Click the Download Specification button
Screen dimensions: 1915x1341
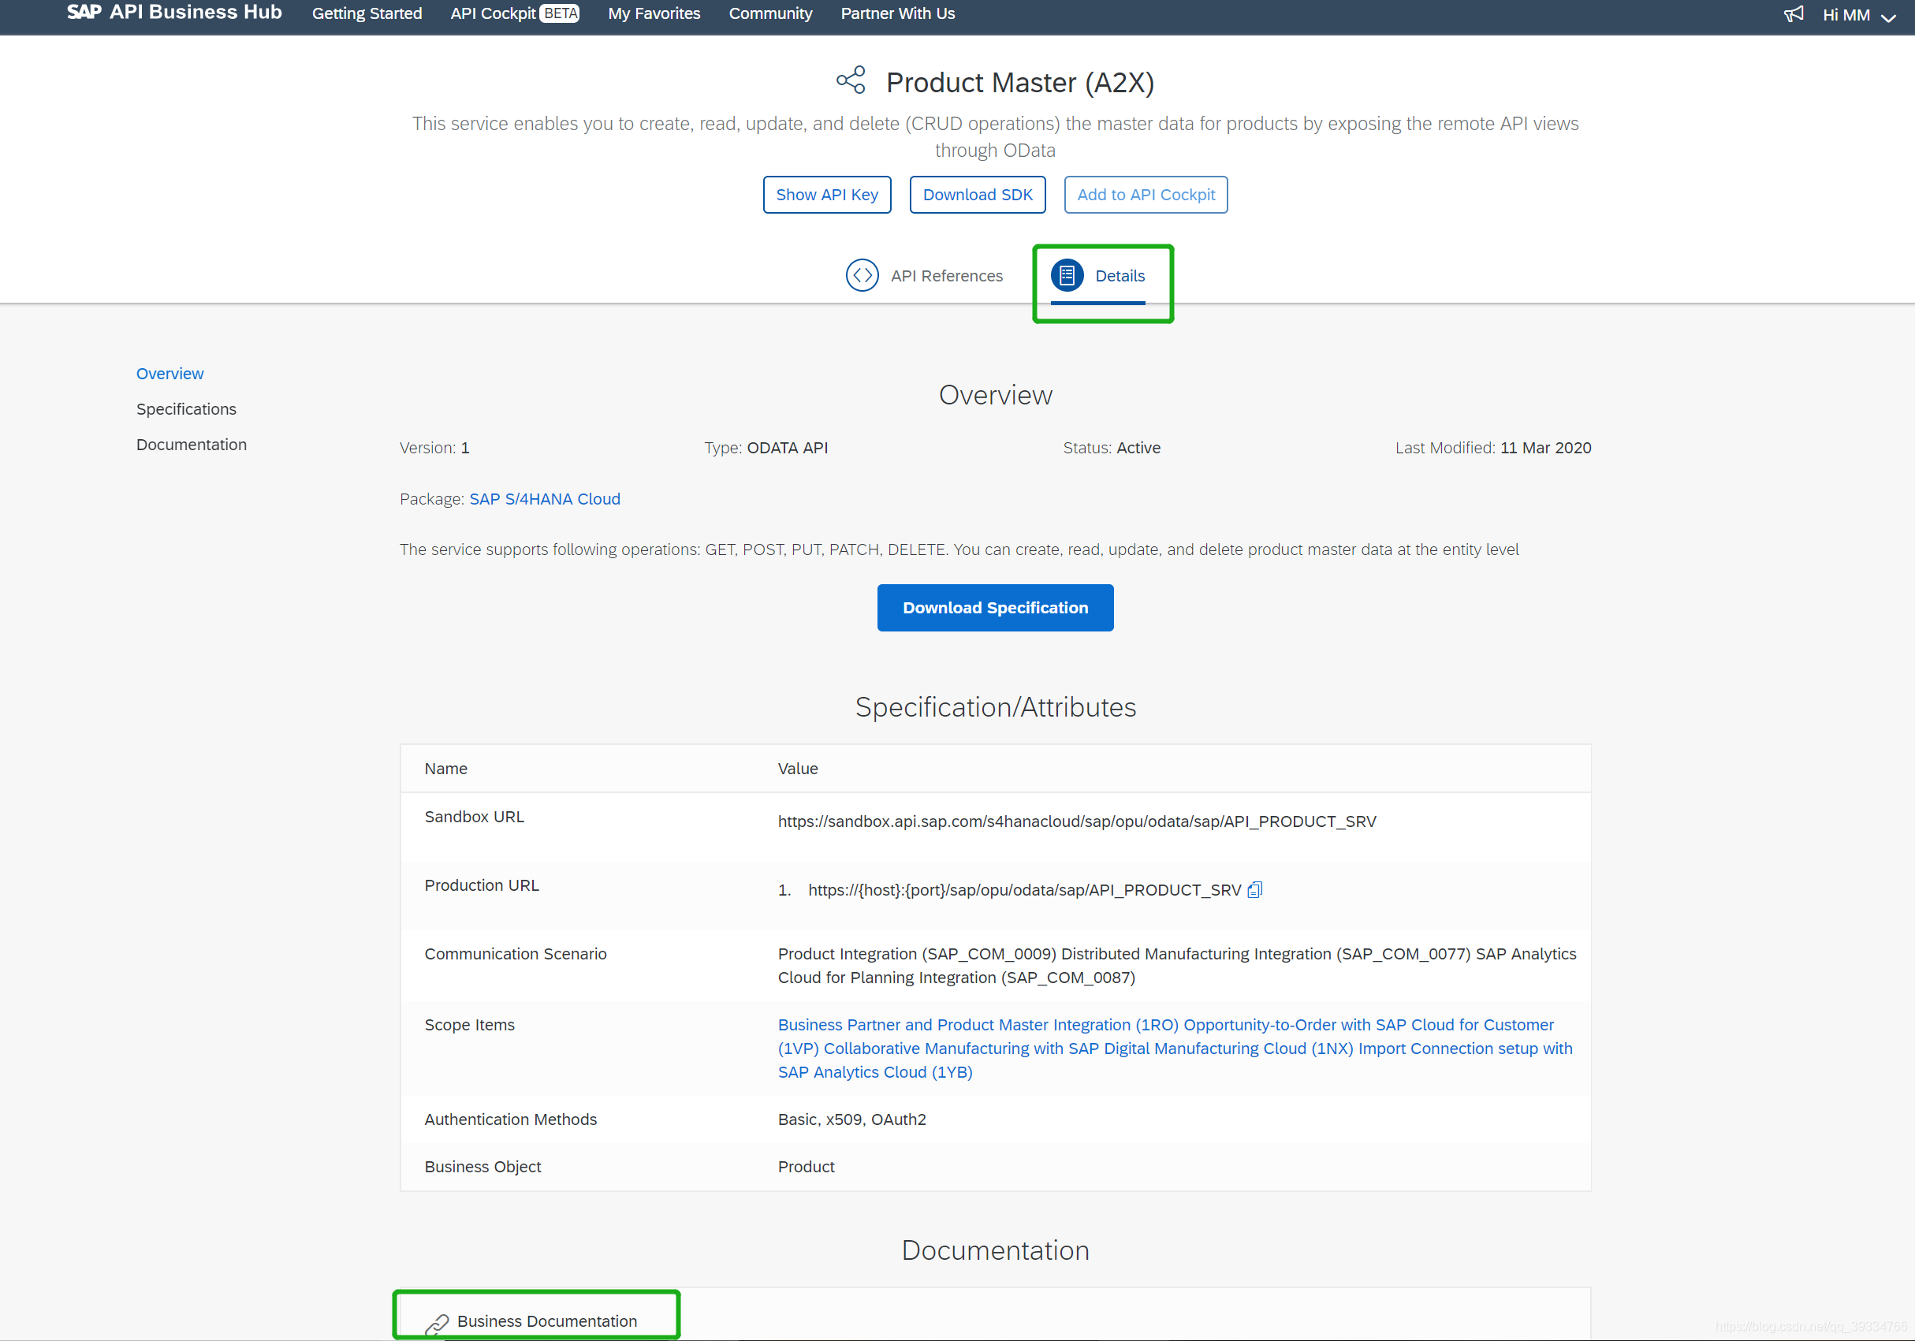(995, 607)
